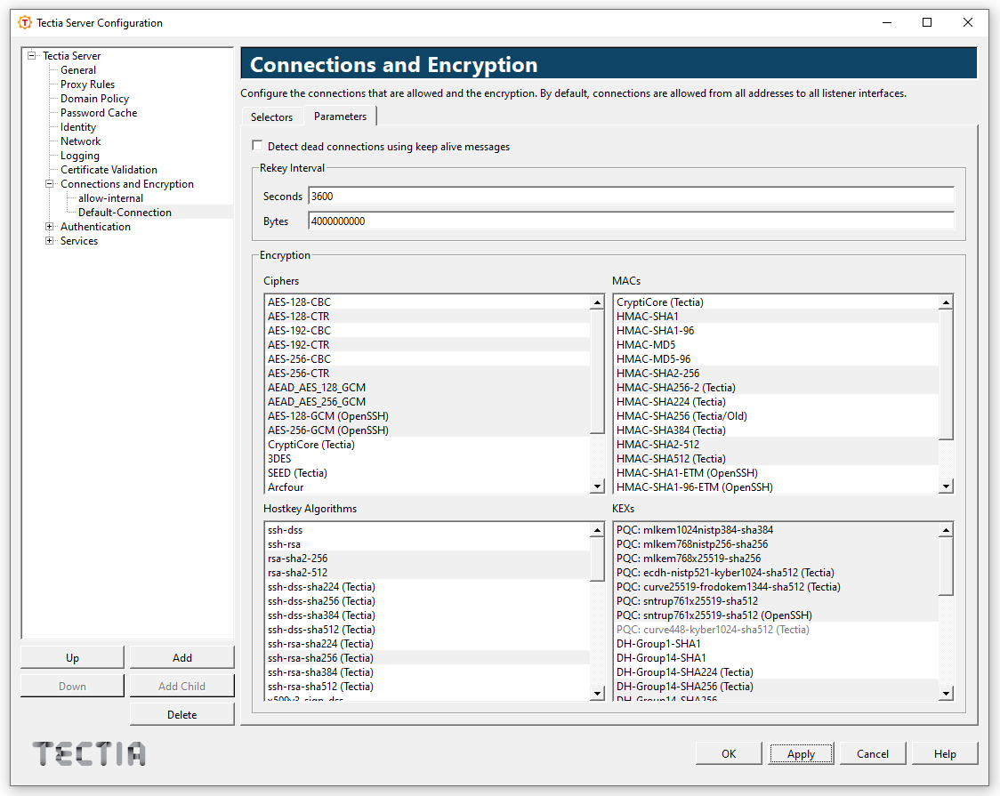Viewport: 1000px width, 796px height.
Task: Click the Add button
Action: pyautogui.click(x=182, y=658)
